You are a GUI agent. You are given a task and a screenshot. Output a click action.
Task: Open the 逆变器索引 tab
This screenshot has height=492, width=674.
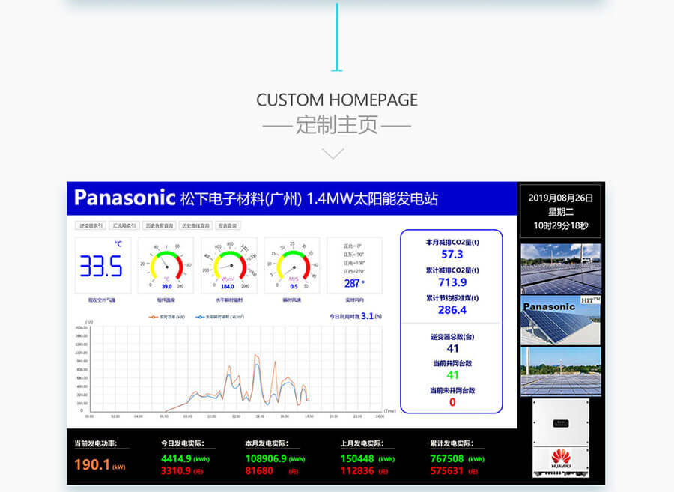coord(91,225)
